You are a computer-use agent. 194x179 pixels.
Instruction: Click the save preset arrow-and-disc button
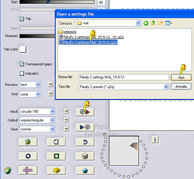click(85, 127)
